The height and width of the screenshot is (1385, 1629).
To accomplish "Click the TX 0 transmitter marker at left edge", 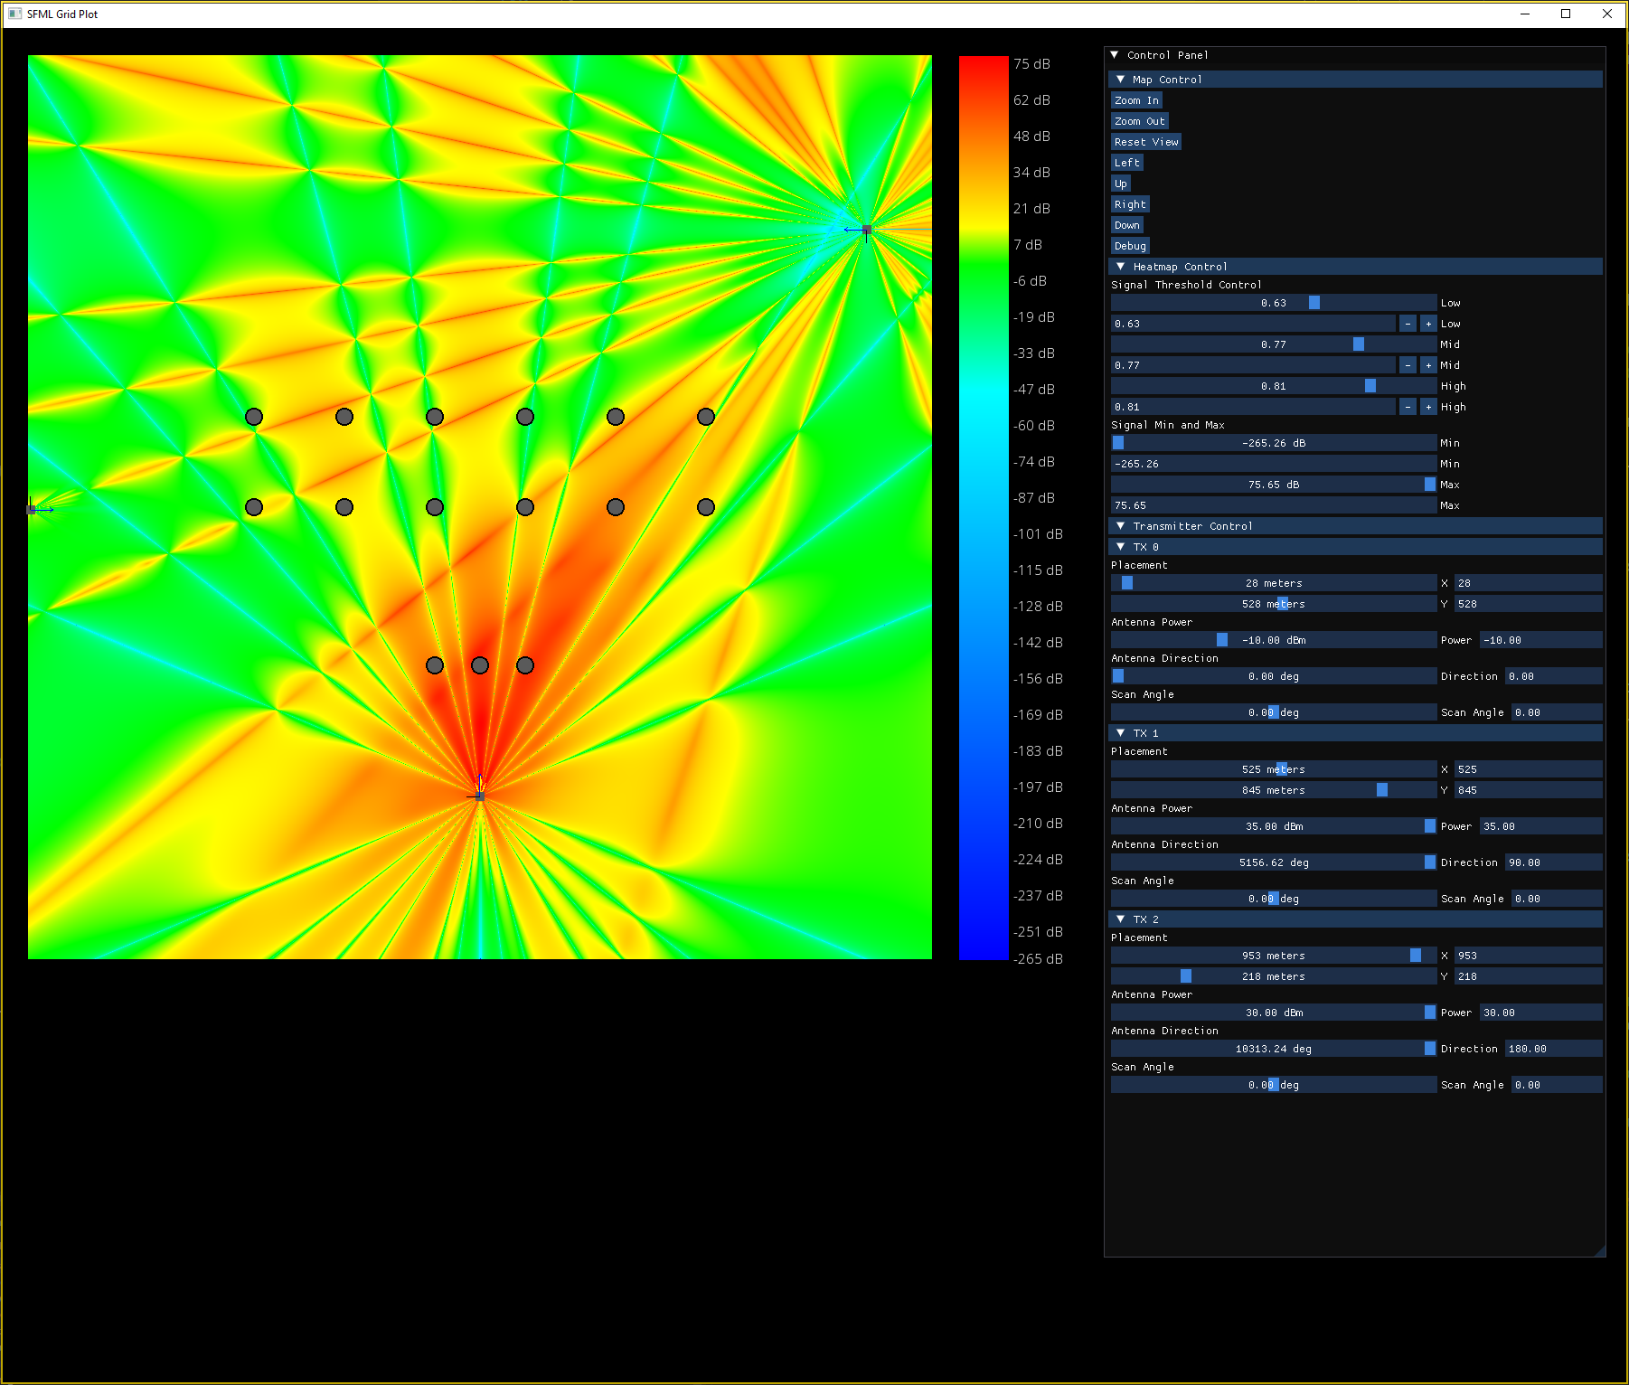I will point(32,510).
